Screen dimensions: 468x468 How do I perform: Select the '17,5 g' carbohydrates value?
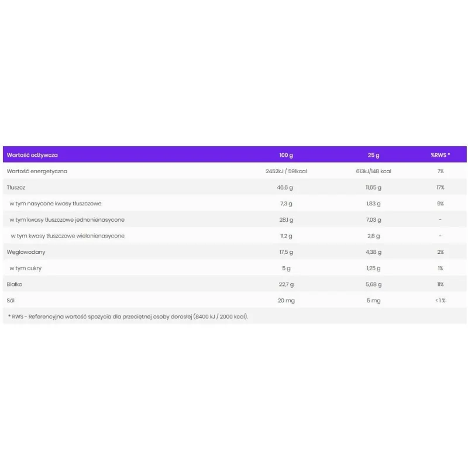[286, 252]
